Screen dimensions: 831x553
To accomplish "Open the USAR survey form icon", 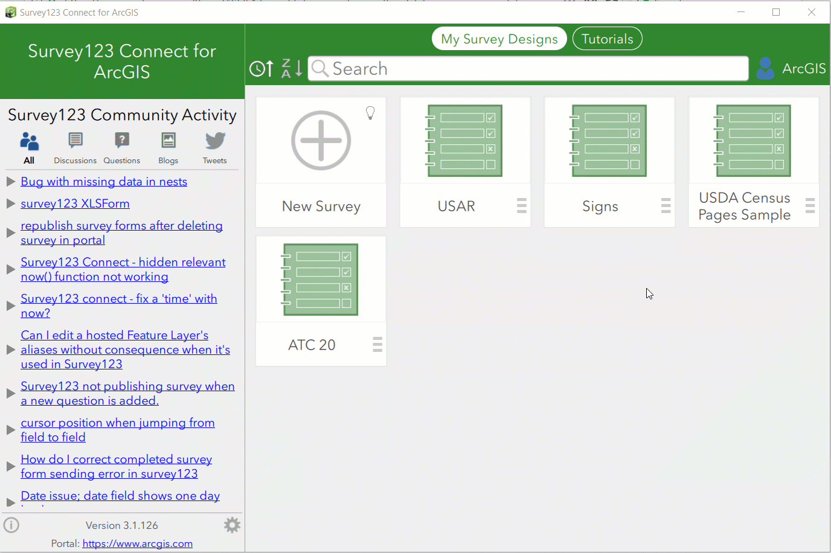I will coord(464,141).
